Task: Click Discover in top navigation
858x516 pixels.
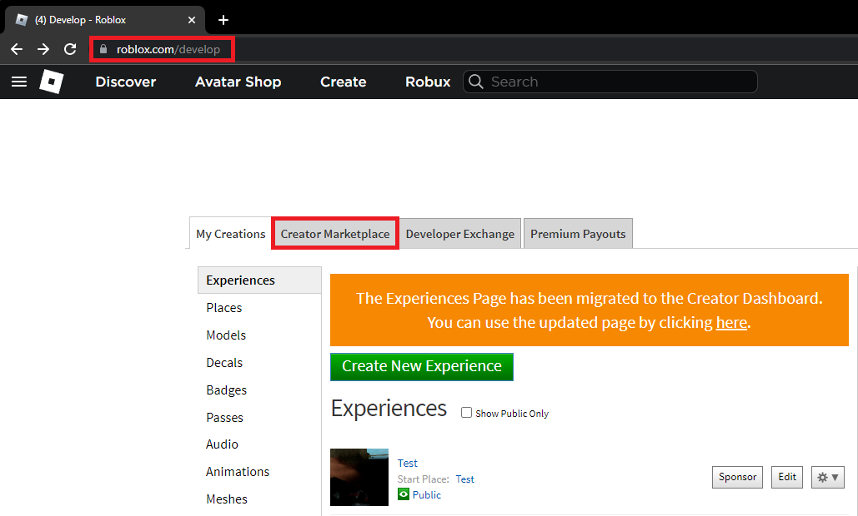Action: click(126, 82)
